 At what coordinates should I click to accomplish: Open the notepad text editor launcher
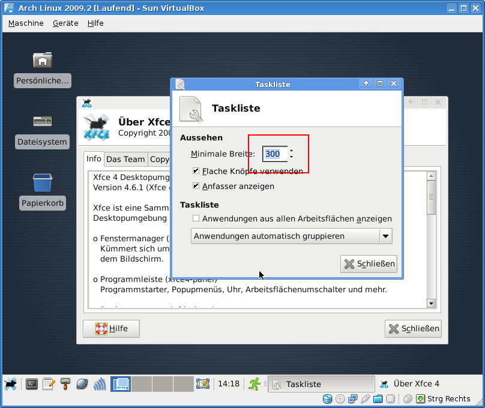49,384
